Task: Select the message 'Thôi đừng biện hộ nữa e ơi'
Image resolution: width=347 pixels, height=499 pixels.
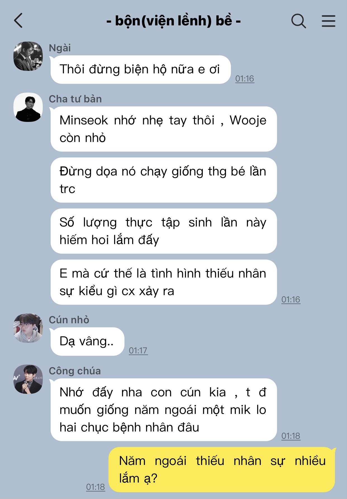Action: tap(141, 69)
